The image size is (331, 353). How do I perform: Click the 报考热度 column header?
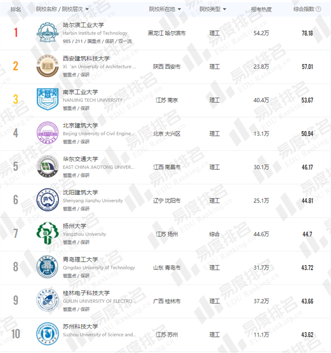(261, 9)
